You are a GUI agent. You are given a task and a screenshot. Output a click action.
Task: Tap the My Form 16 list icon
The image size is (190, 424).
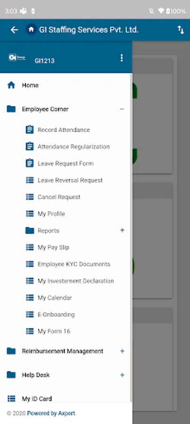(30, 331)
